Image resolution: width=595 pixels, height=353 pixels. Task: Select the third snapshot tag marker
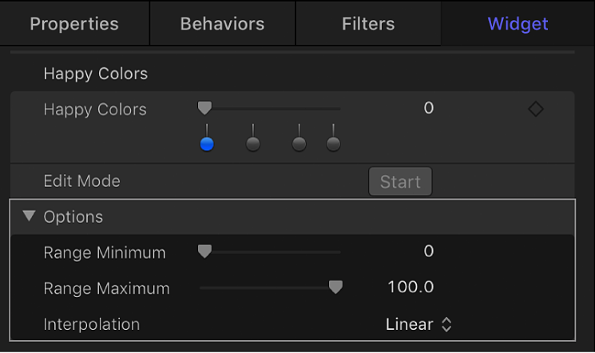coord(299,144)
